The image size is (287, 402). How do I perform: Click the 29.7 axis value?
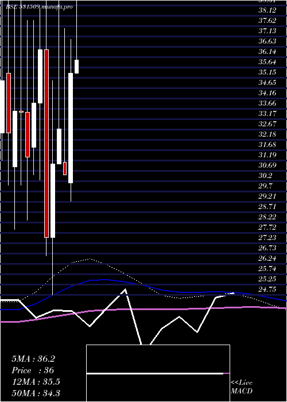point(265,186)
